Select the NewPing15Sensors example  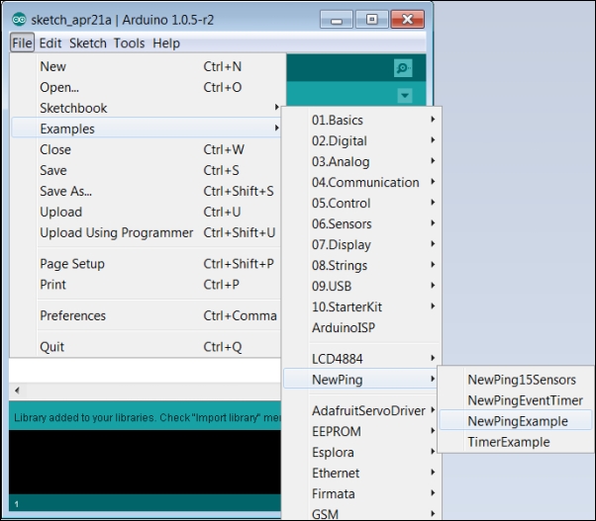516,380
